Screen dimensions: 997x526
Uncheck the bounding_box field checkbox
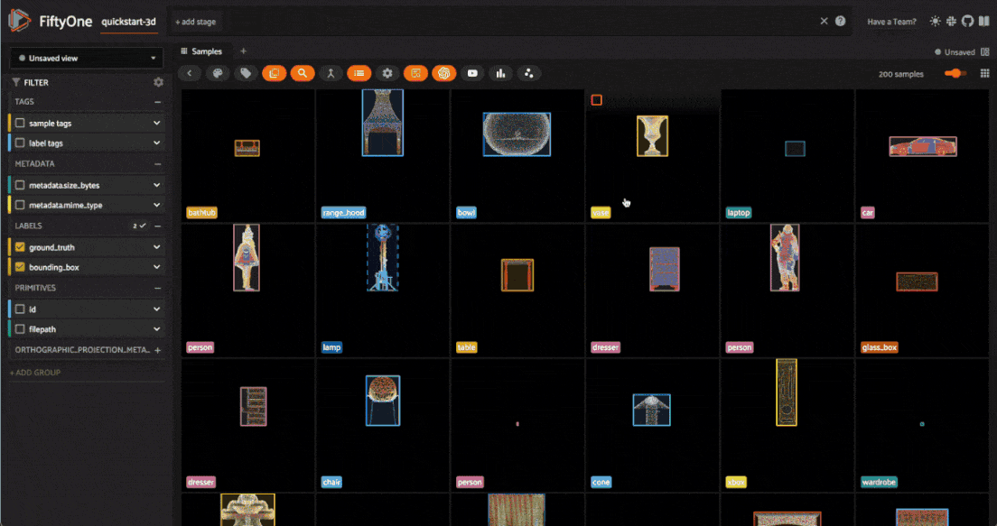click(20, 267)
